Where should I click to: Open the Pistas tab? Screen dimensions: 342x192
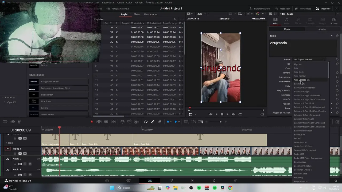(x=137, y=14)
